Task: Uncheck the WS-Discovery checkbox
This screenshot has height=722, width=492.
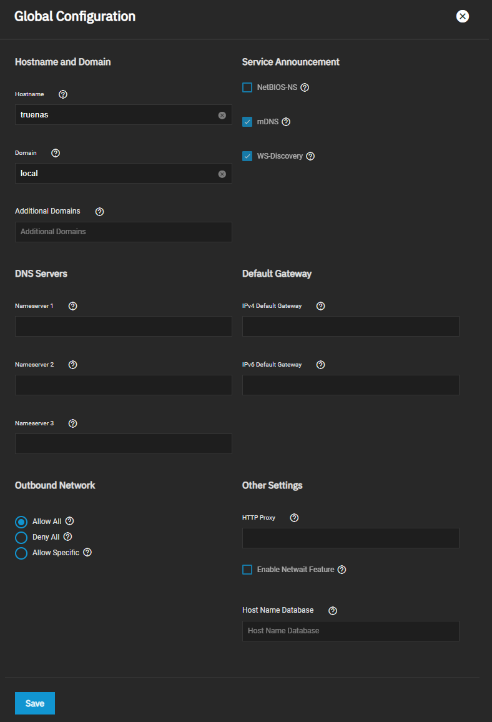Action: click(x=247, y=156)
